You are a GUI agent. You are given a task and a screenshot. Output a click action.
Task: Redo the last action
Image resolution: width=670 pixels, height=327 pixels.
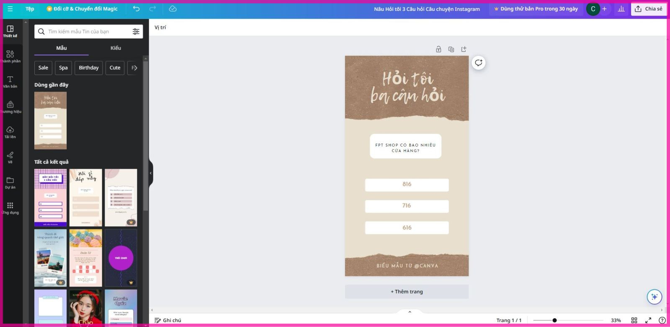(x=152, y=9)
